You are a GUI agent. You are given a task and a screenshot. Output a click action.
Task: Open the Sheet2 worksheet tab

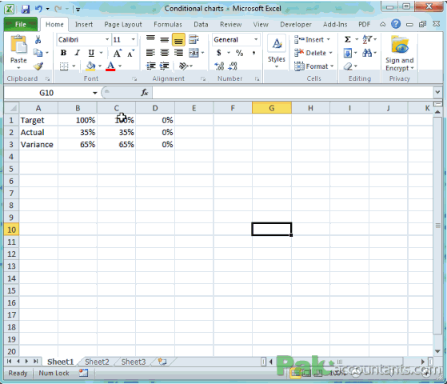click(x=97, y=362)
